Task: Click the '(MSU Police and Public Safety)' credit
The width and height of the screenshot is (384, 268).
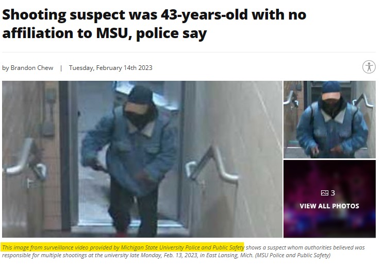Action: click(x=292, y=255)
